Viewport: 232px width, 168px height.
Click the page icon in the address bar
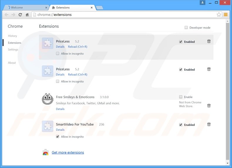34,14
